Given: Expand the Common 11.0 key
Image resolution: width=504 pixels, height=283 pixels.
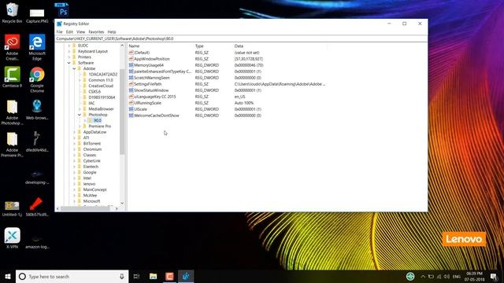Looking at the screenshot, I should tap(80, 80).
